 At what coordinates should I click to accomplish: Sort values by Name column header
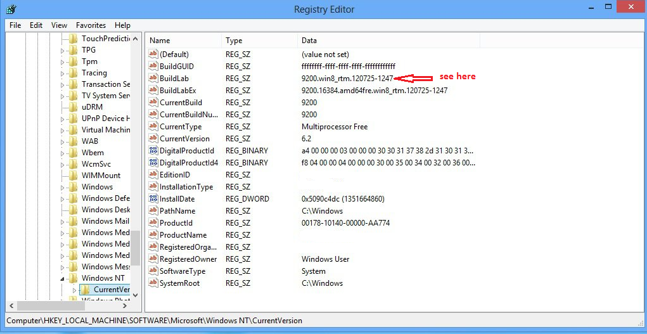tap(183, 41)
